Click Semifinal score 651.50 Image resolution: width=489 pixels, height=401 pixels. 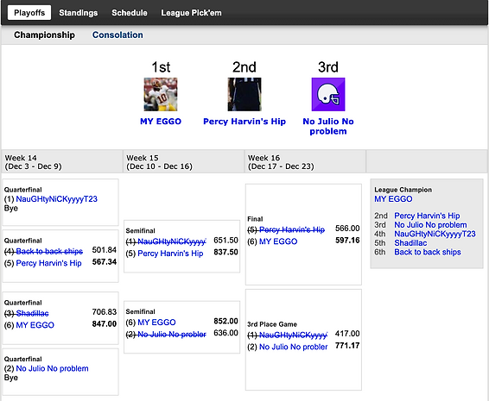pyautogui.click(x=225, y=241)
